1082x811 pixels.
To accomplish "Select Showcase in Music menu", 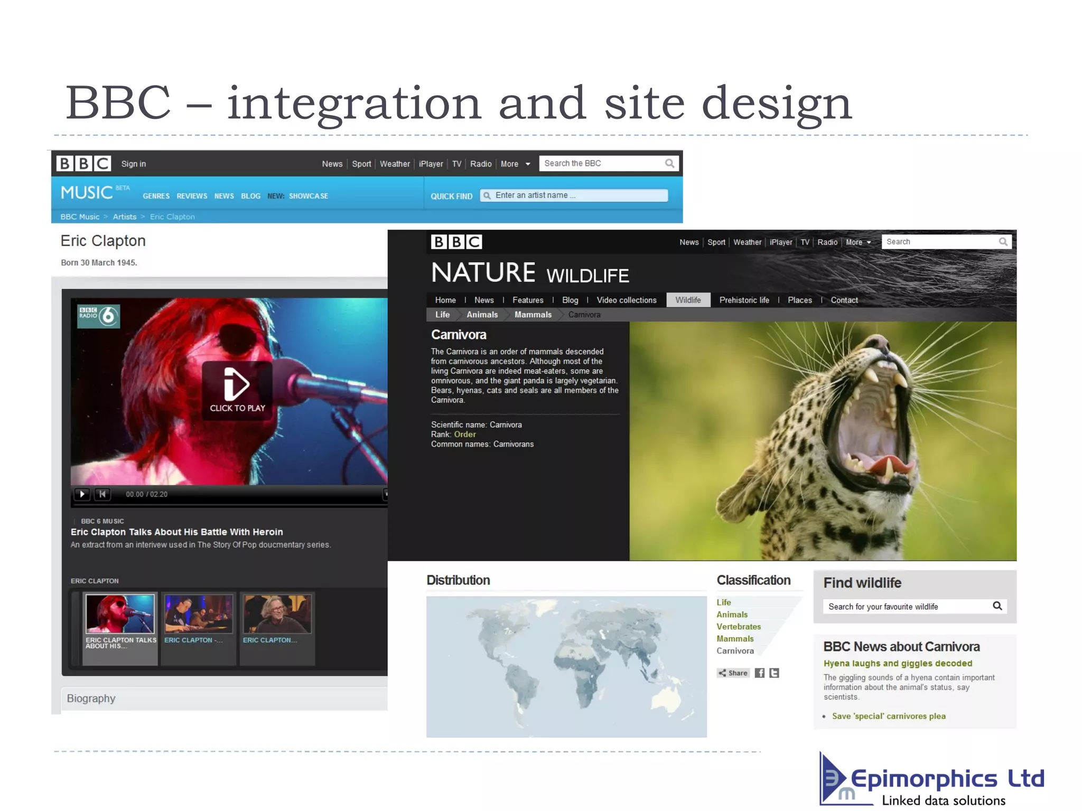I will pyautogui.click(x=309, y=196).
